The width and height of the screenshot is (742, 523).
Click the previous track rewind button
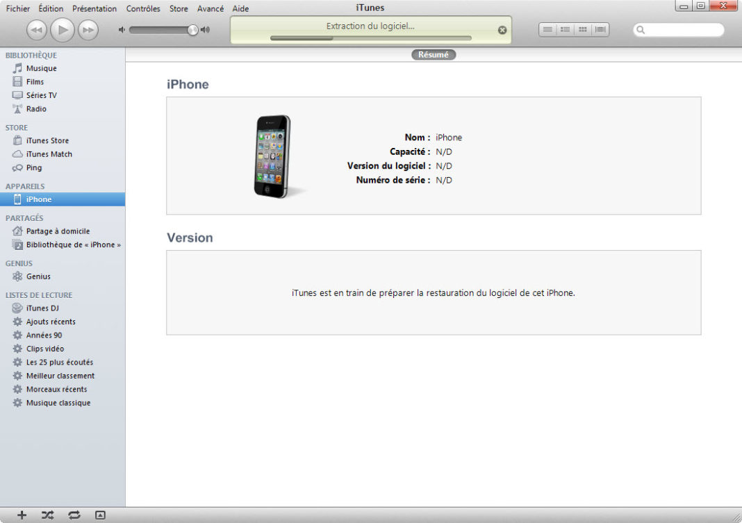(x=36, y=30)
